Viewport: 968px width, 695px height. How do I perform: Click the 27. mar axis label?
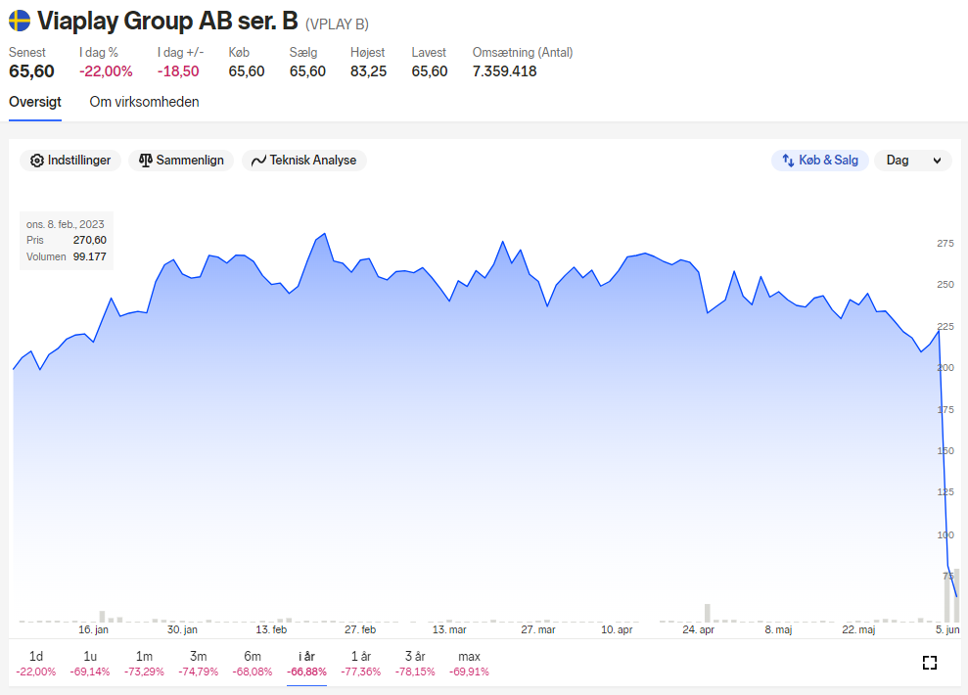537,629
